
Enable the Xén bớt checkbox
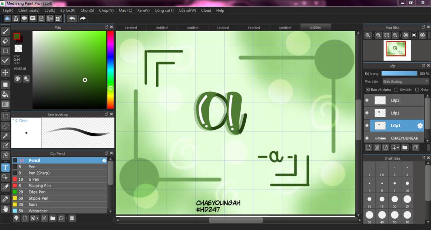(x=396, y=90)
